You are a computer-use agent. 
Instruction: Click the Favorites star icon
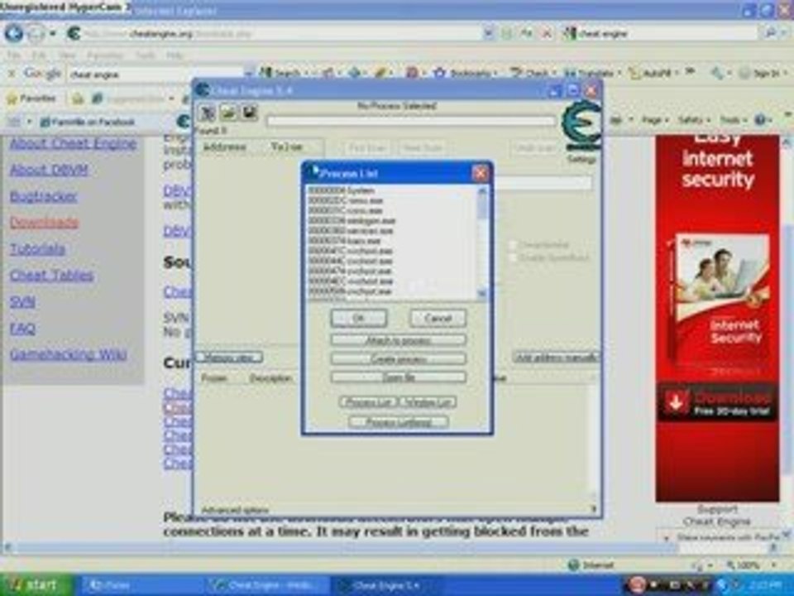tap(12, 99)
